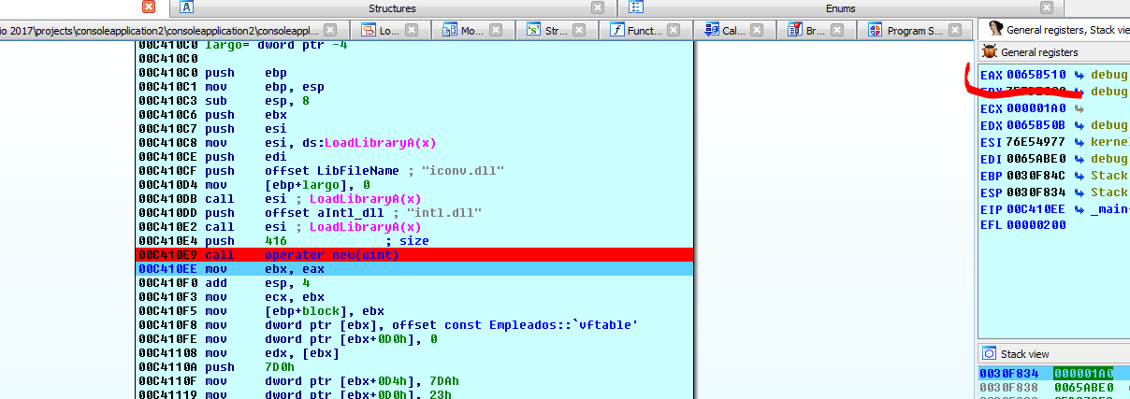Click the Stack view panel icon
The height and width of the screenshot is (399, 1130).
991,354
